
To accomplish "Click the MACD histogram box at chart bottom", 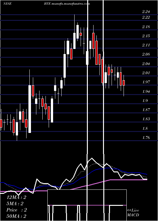I will pyautogui.click(x=87, y=205).
